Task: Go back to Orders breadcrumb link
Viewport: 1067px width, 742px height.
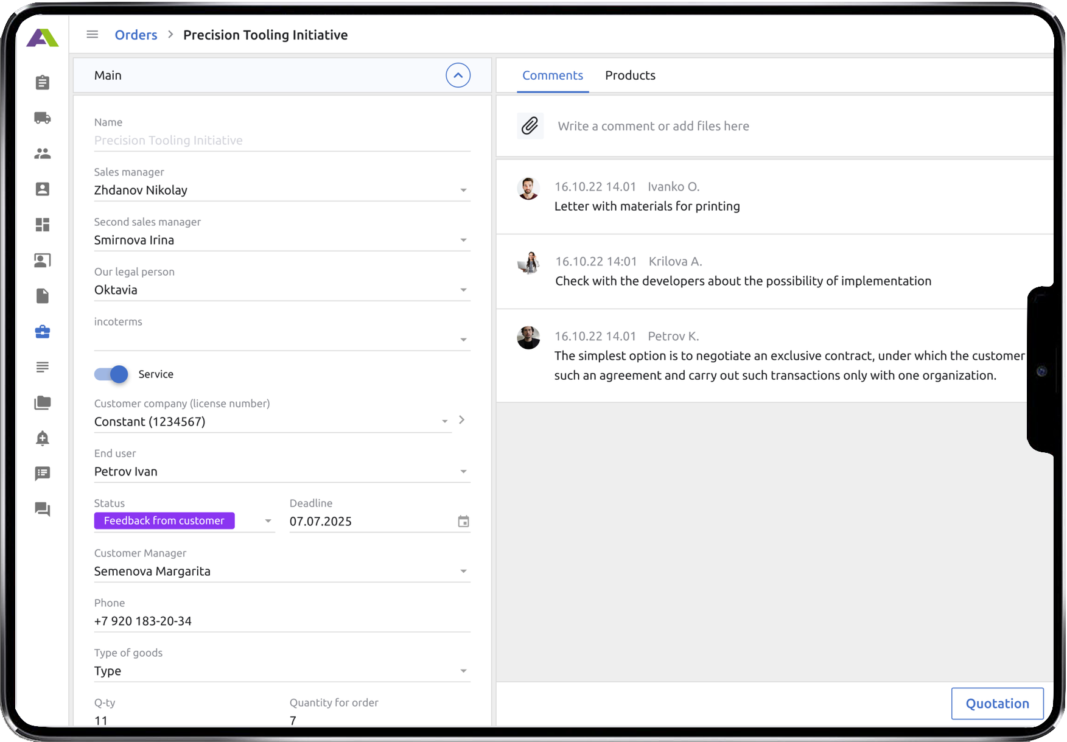Action: [136, 35]
